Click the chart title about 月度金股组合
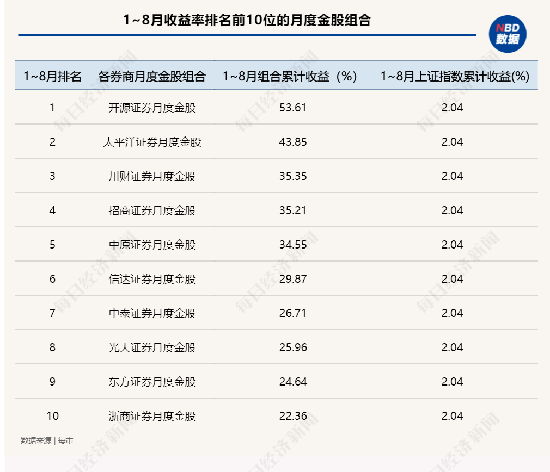 [247, 20]
